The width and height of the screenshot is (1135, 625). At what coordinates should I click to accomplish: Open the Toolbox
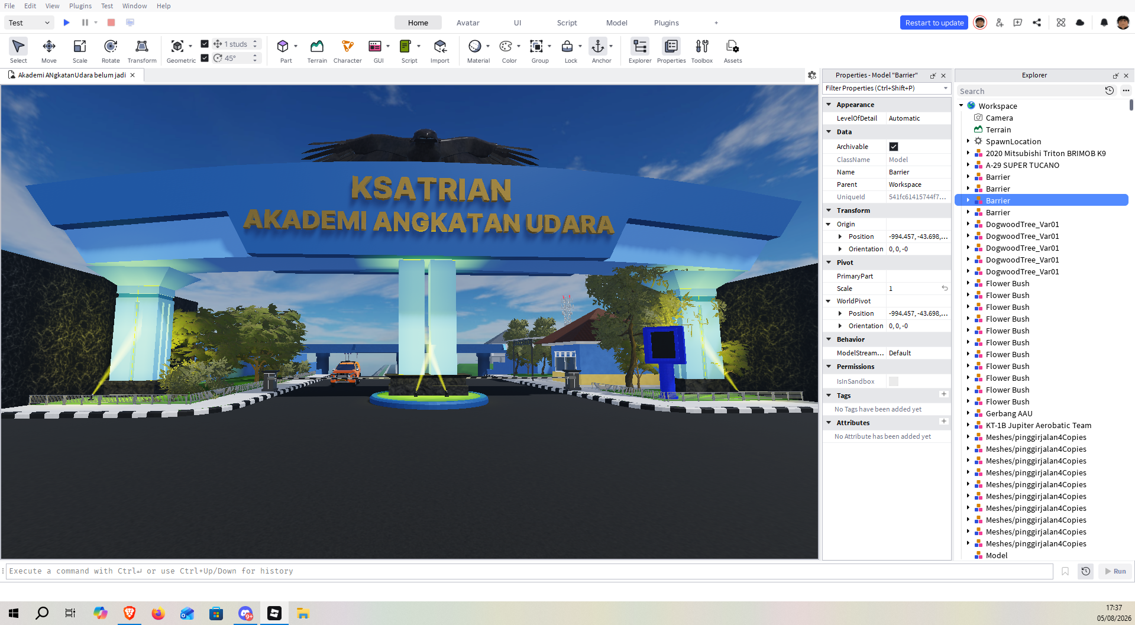(702, 51)
